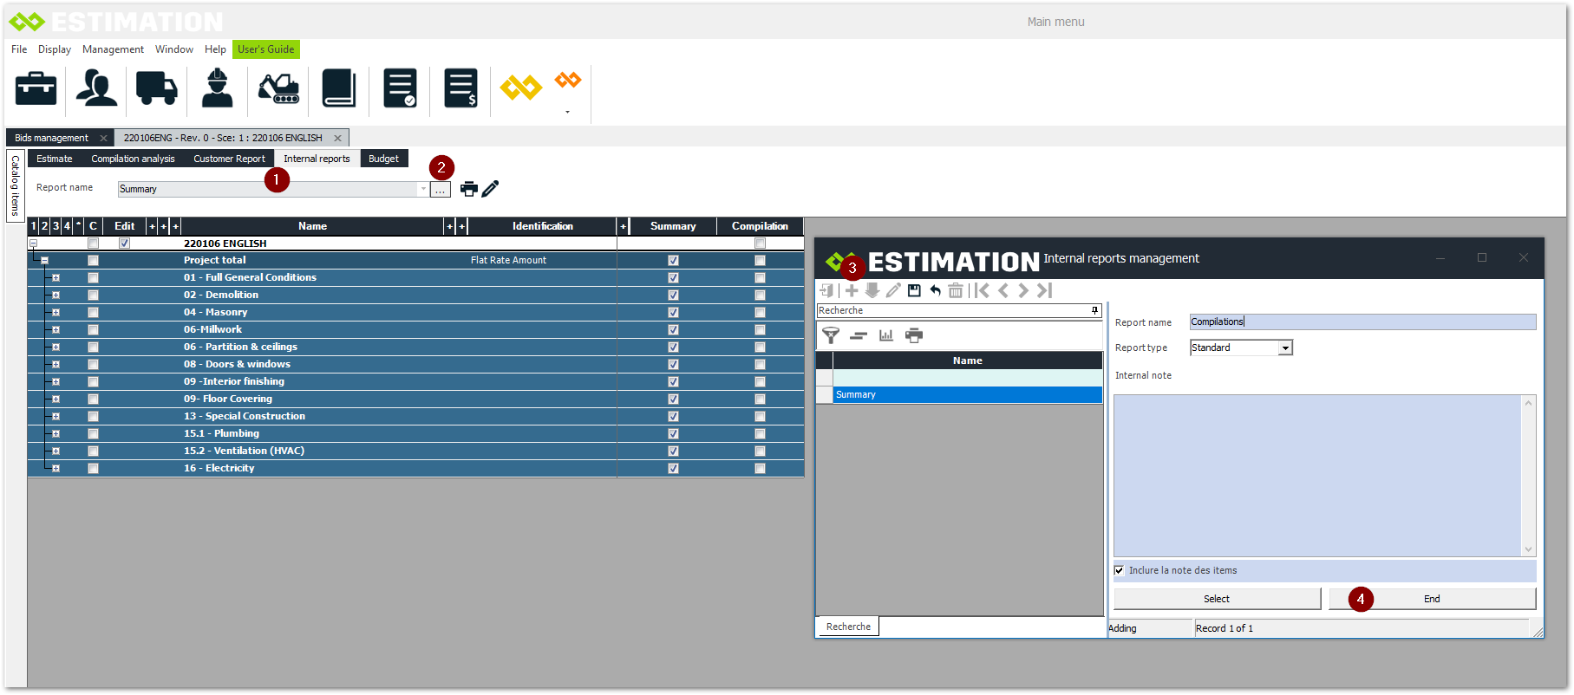This screenshot has height=695, width=1574.
Task: Click the book icon in main toolbar
Action: click(339, 88)
